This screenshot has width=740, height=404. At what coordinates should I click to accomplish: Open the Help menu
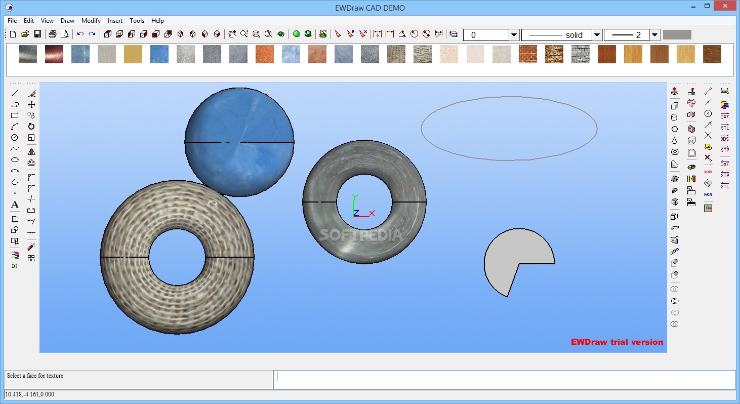[157, 21]
